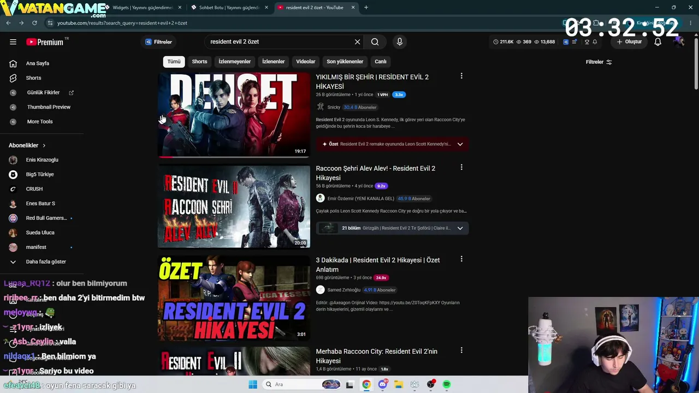The height and width of the screenshot is (393, 699).
Task: Click the first video's red watch progress bar
Action: (165, 157)
